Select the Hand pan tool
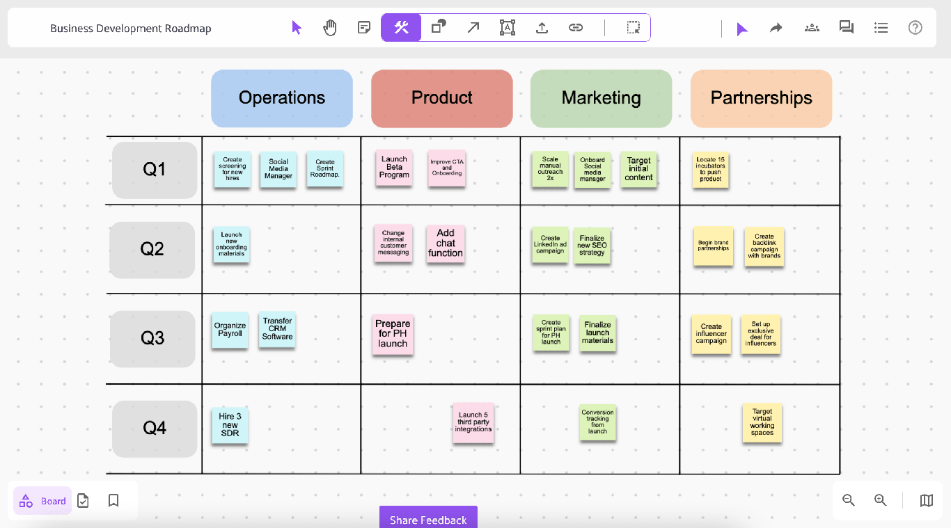Viewport: 951px width, 528px height. click(x=329, y=27)
